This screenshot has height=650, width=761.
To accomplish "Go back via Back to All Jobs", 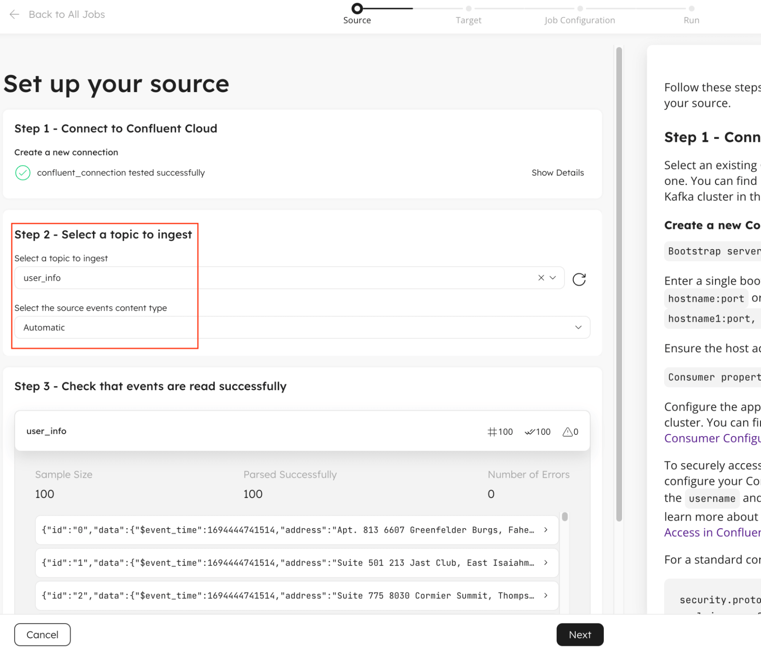I will pyautogui.click(x=67, y=14).
